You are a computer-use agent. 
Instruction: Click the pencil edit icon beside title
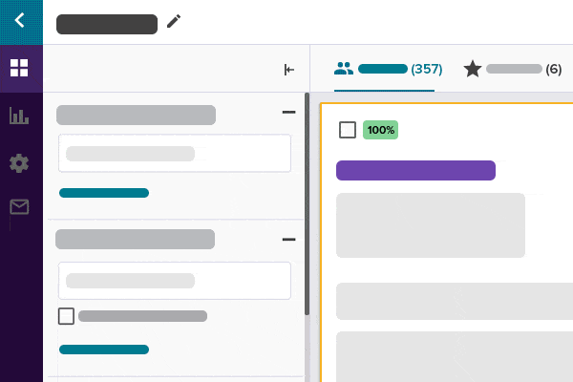point(173,22)
